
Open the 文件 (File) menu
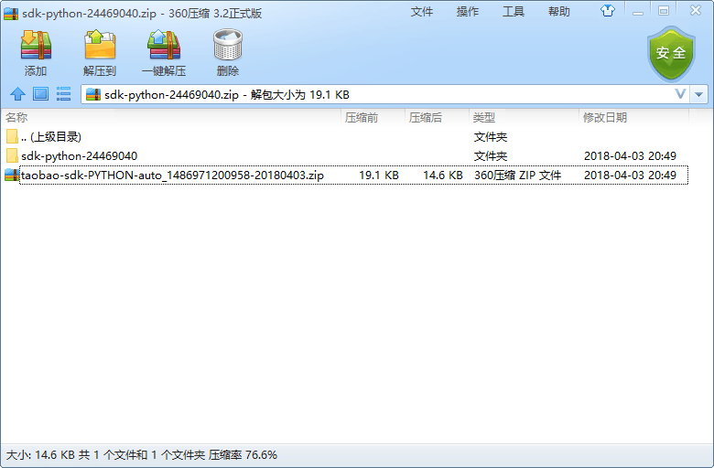click(422, 11)
